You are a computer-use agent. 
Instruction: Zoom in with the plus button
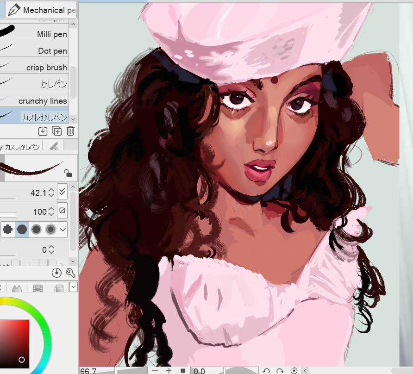[x=169, y=371]
